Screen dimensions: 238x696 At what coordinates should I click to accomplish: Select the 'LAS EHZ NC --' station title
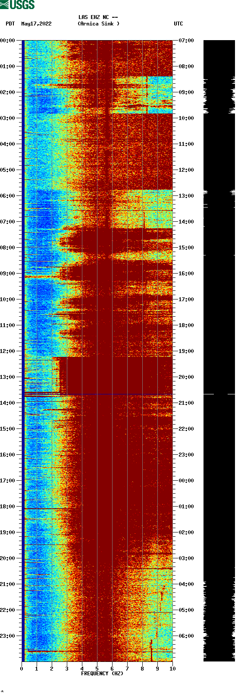click(98, 17)
